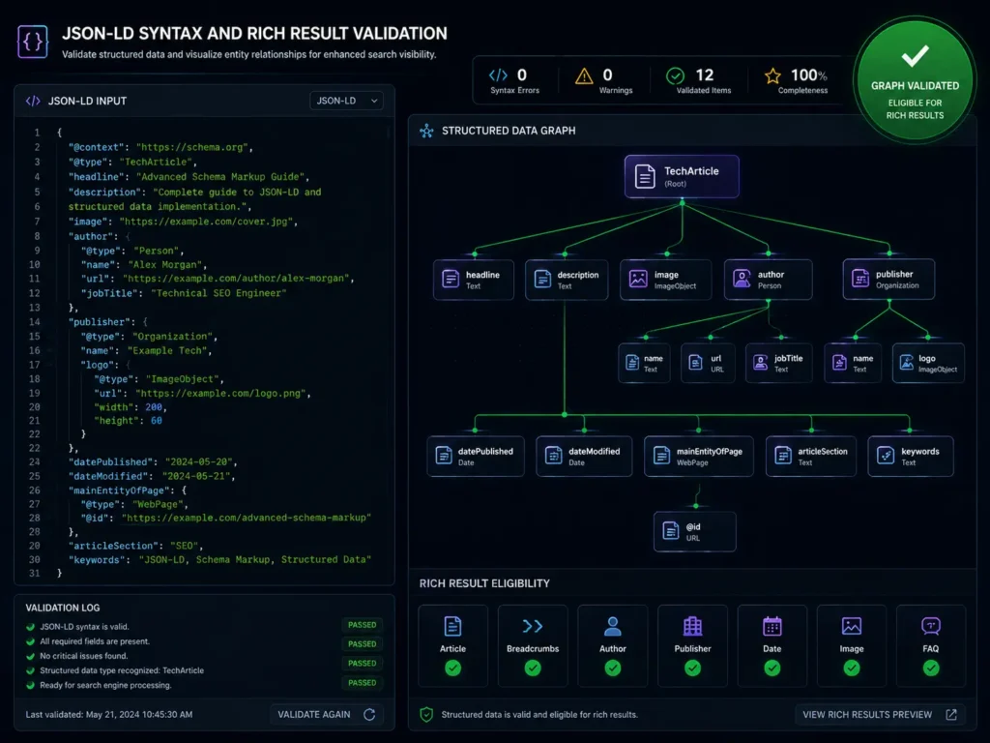Click the Completeness star icon
This screenshot has height=743, width=990.
[772, 75]
